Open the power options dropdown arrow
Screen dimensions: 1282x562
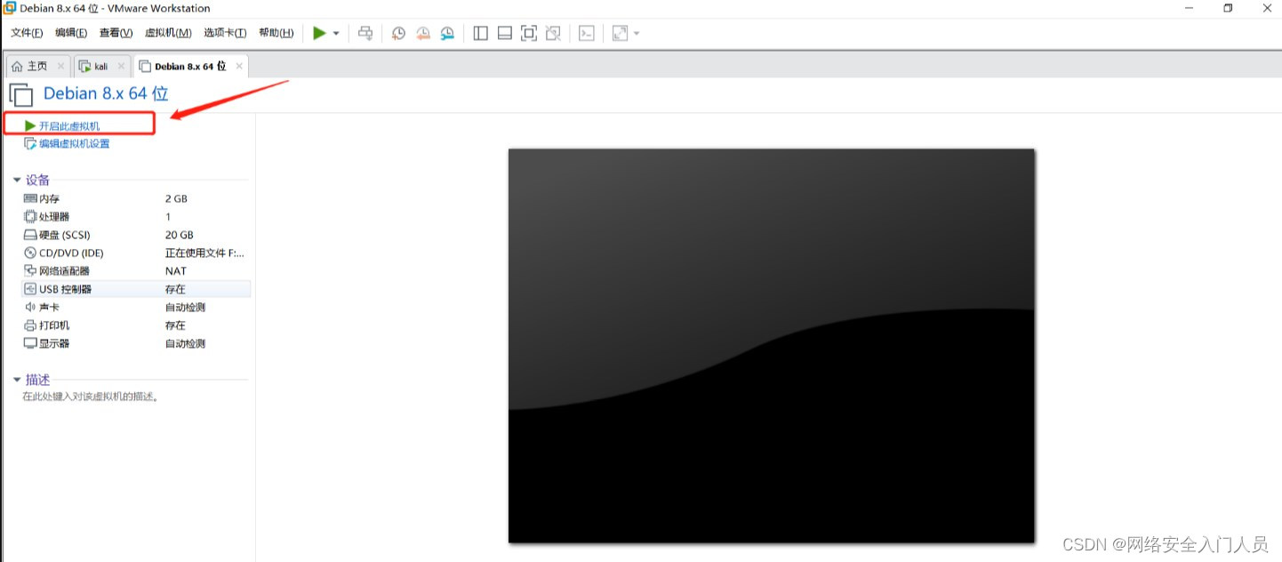(336, 34)
